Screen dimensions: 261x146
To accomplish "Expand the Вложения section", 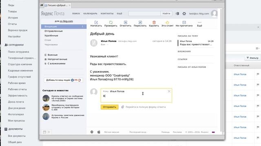I will [184, 52].
